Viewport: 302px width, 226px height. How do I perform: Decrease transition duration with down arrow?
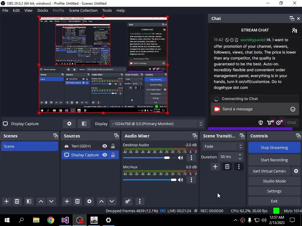click(x=240, y=159)
